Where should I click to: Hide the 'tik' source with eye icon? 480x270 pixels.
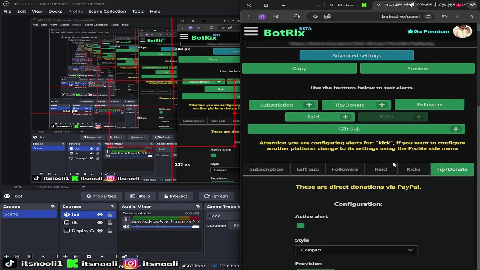point(100,222)
